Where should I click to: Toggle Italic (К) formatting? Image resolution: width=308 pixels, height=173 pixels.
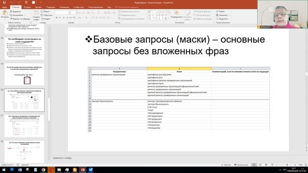pyautogui.click(x=60, y=18)
